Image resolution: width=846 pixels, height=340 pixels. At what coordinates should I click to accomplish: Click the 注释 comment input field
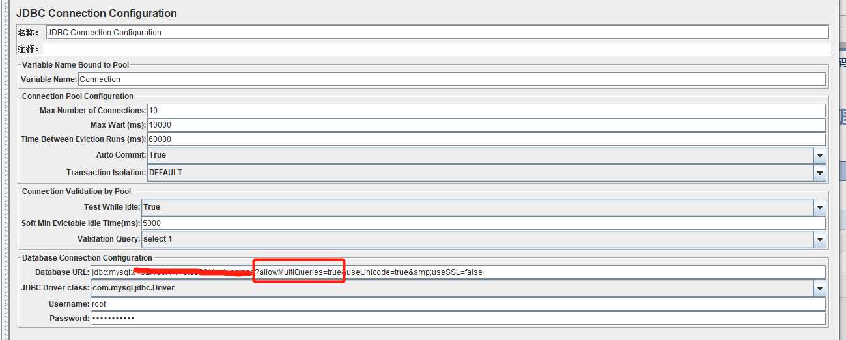436,48
